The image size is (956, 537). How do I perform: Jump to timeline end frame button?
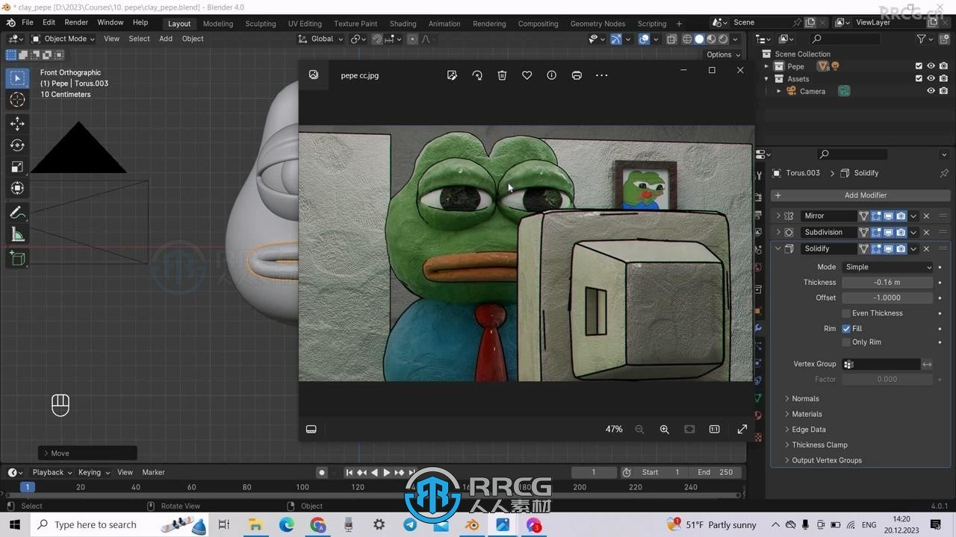pos(412,472)
